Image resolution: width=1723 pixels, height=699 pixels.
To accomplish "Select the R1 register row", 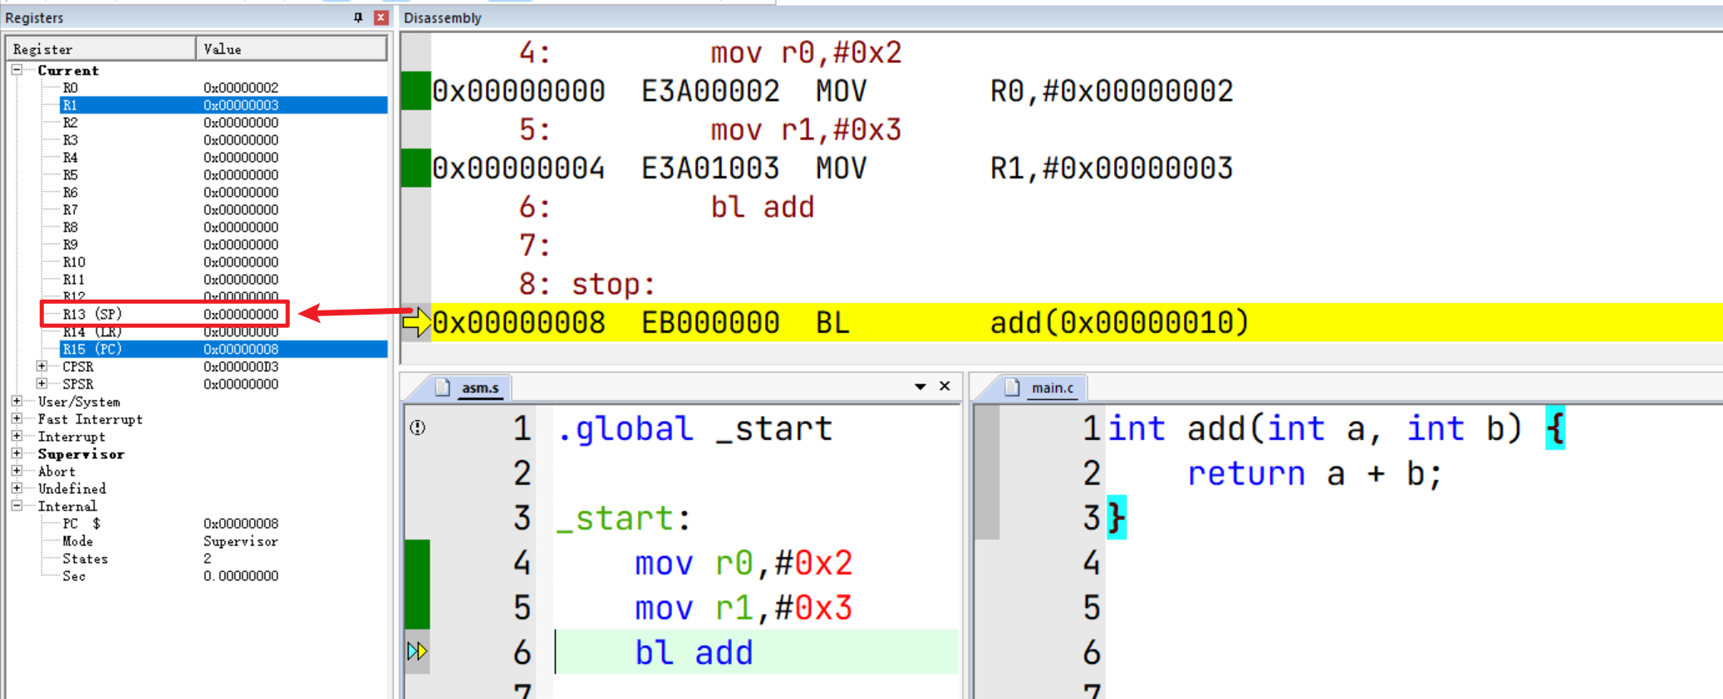I will click(223, 105).
